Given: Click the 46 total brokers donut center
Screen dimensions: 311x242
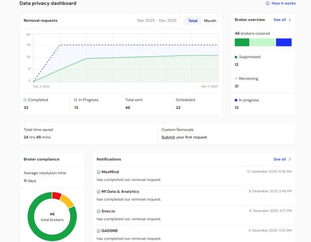Looking at the screenshot, I should [52, 217].
